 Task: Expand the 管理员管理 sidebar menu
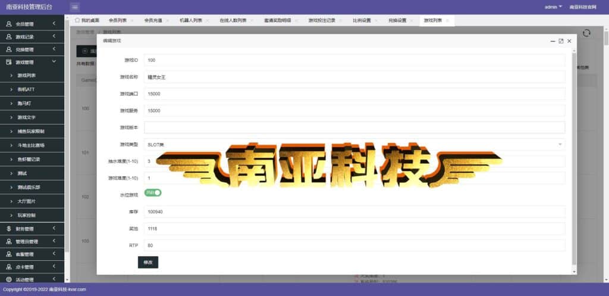tap(32, 241)
